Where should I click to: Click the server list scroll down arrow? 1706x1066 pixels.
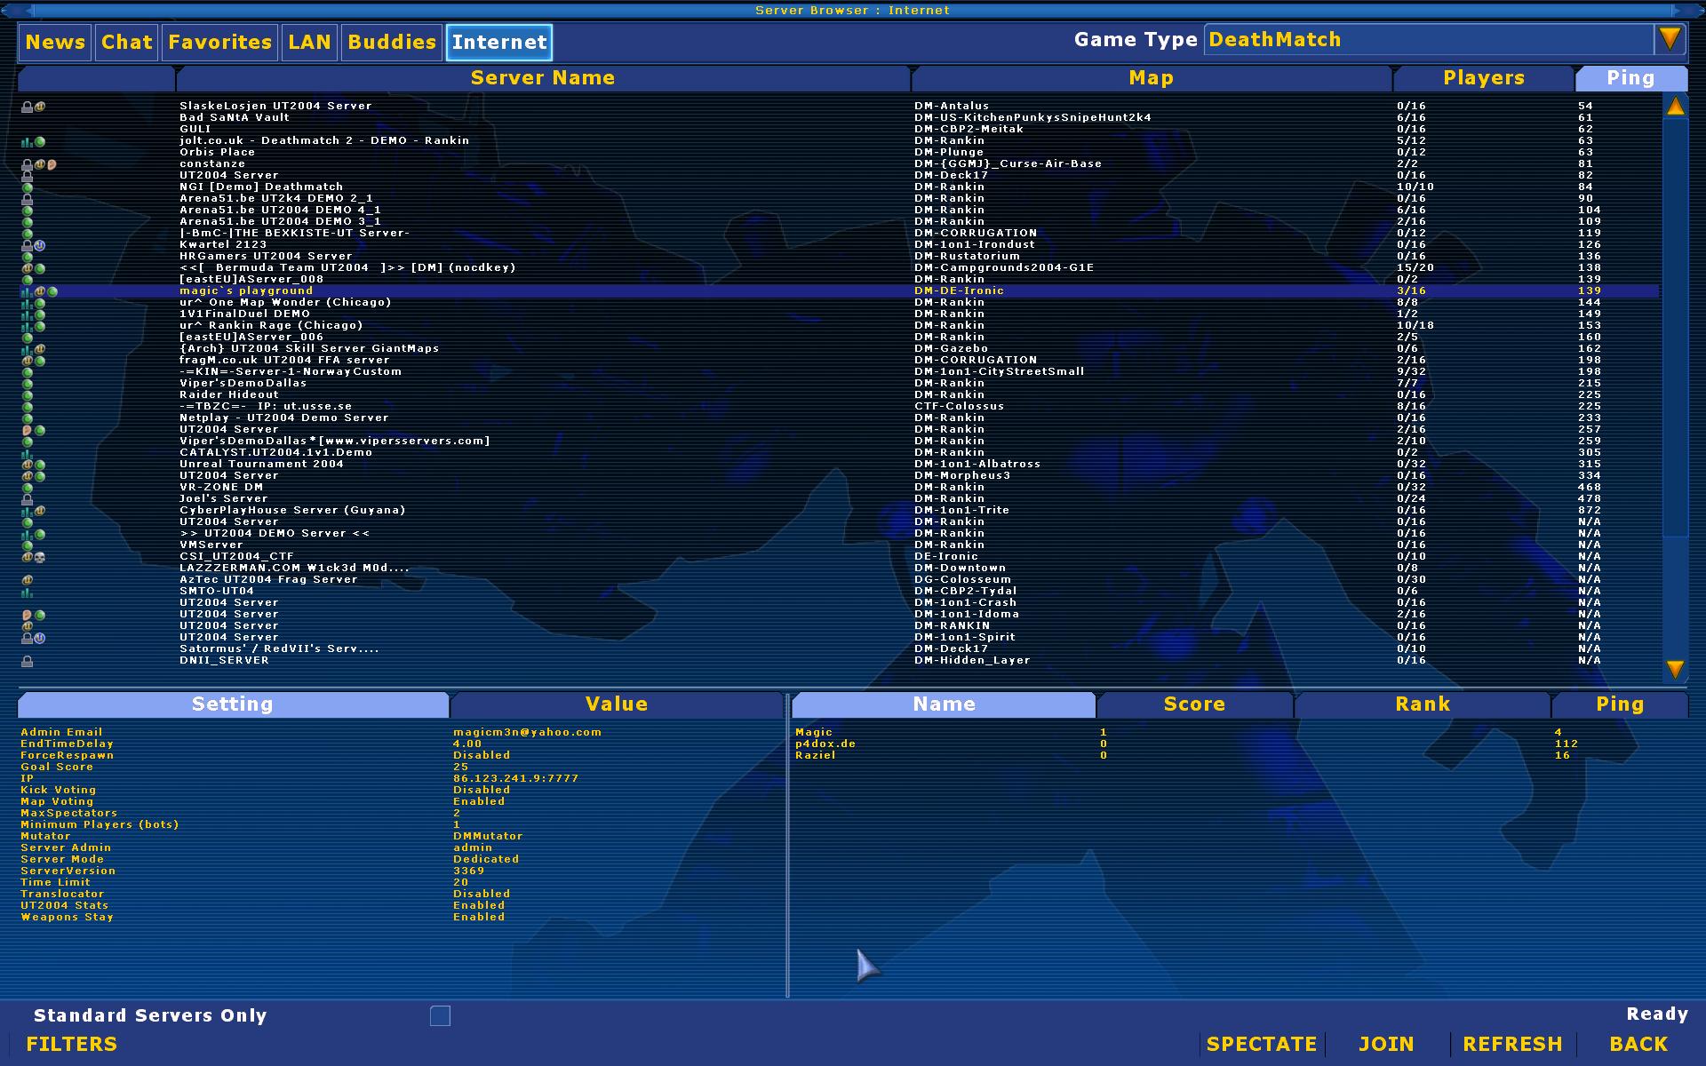(1675, 668)
